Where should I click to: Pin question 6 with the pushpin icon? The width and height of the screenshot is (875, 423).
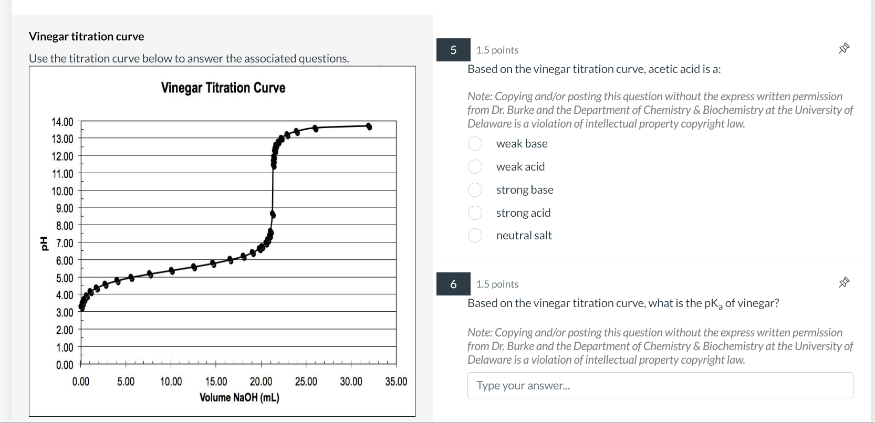pyautogui.click(x=844, y=283)
